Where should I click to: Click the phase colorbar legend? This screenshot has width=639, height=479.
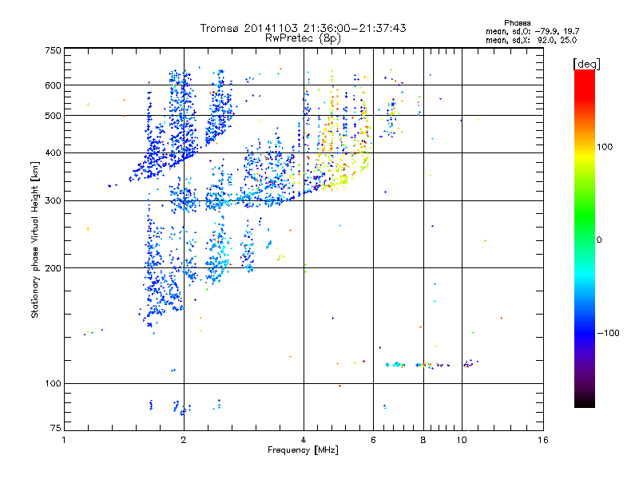[x=585, y=238]
